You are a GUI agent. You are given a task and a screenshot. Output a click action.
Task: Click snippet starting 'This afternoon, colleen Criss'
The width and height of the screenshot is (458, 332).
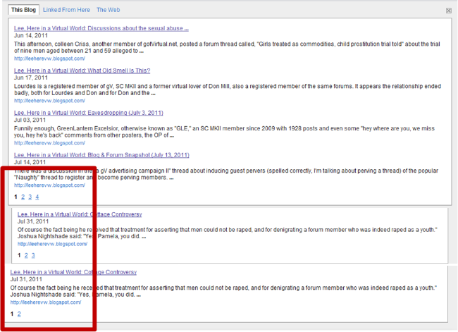[x=227, y=47]
